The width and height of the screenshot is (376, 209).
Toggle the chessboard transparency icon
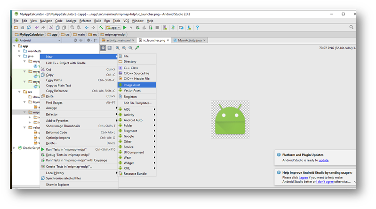(x=103, y=48)
